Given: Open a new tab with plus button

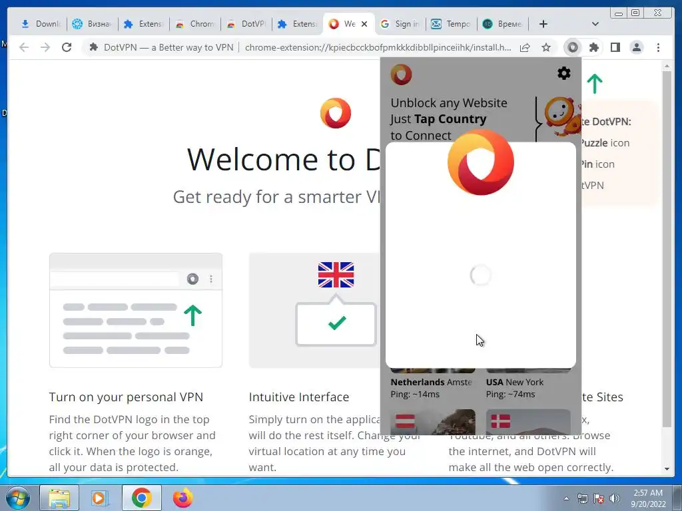Looking at the screenshot, I should (543, 24).
